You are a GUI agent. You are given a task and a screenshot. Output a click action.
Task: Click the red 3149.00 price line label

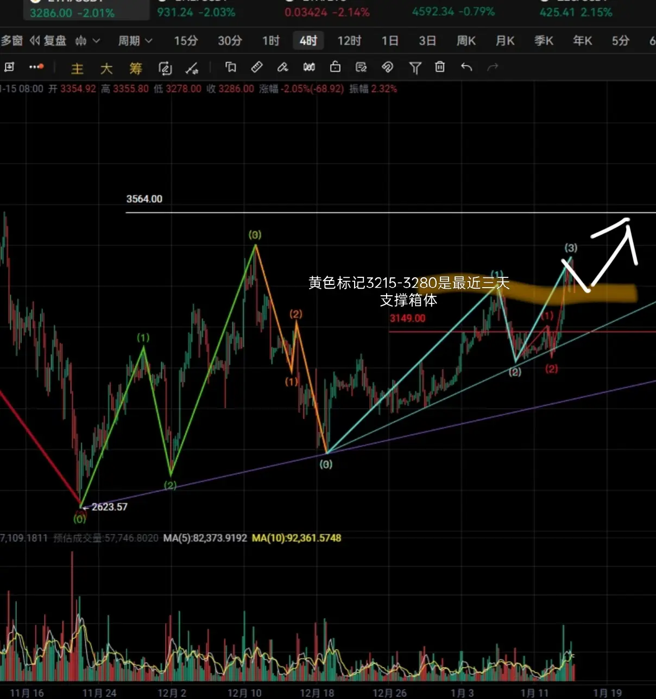click(x=407, y=319)
